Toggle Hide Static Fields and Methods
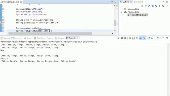The image size is (170, 96). (x=156, y=6)
